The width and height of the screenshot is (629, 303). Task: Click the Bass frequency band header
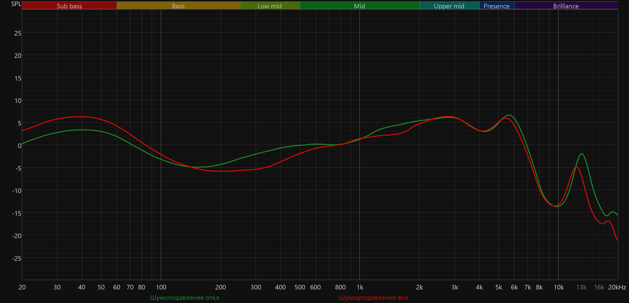[x=178, y=6]
